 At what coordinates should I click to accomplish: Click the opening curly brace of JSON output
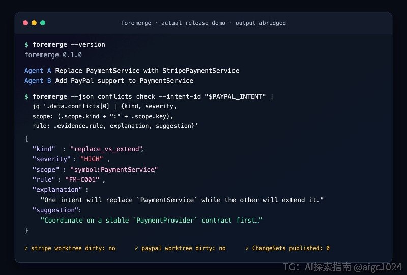(26, 139)
